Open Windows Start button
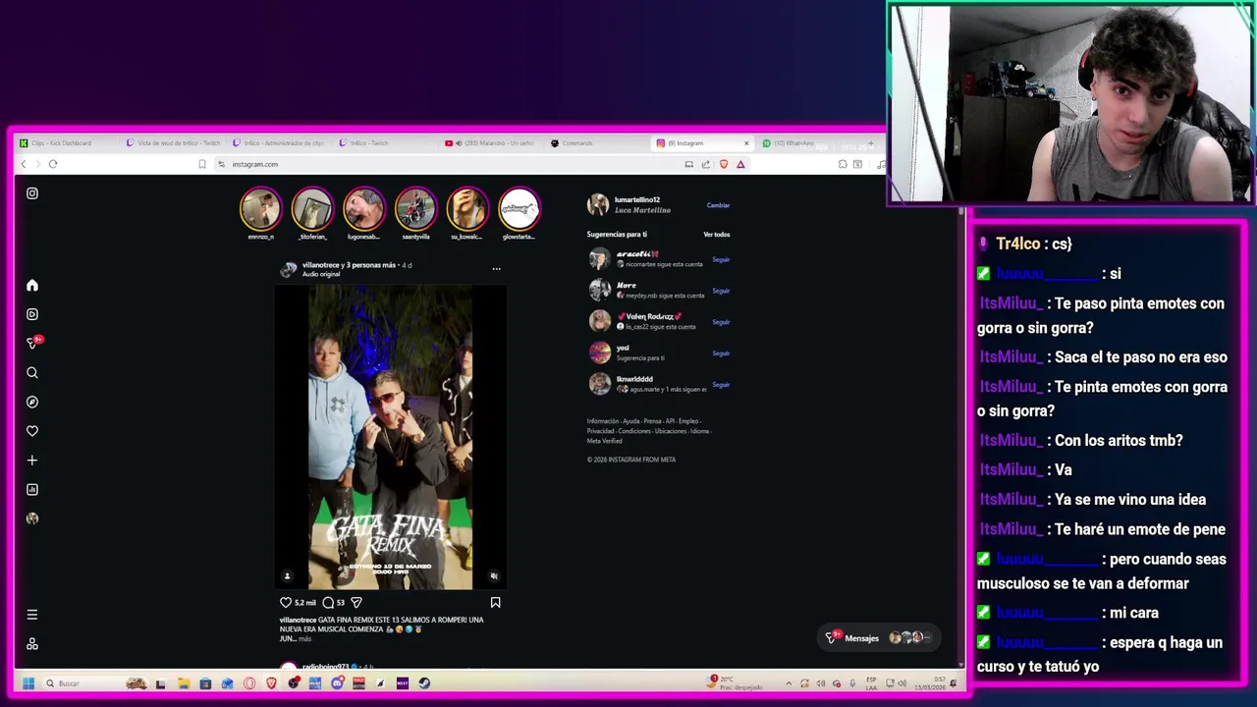 click(28, 683)
